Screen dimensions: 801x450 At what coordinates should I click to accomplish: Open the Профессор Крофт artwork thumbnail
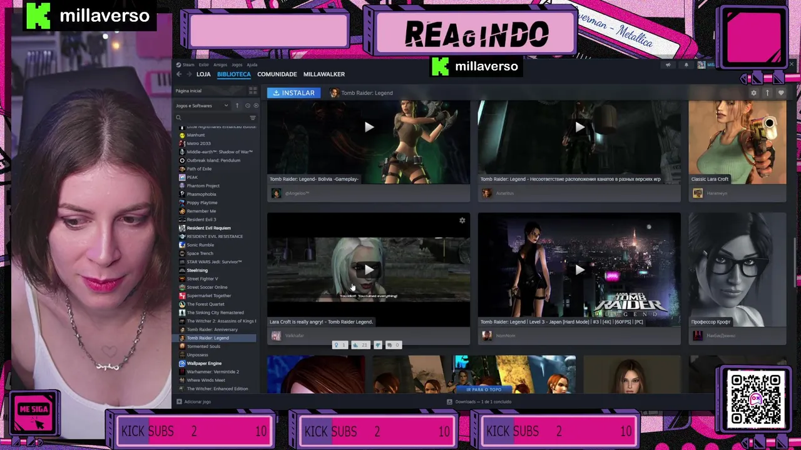[x=737, y=269]
